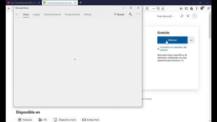Click the Dispositivo móvil availability chip
The height and width of the screenshot is (122, 217).
click(x=65, y=120)
